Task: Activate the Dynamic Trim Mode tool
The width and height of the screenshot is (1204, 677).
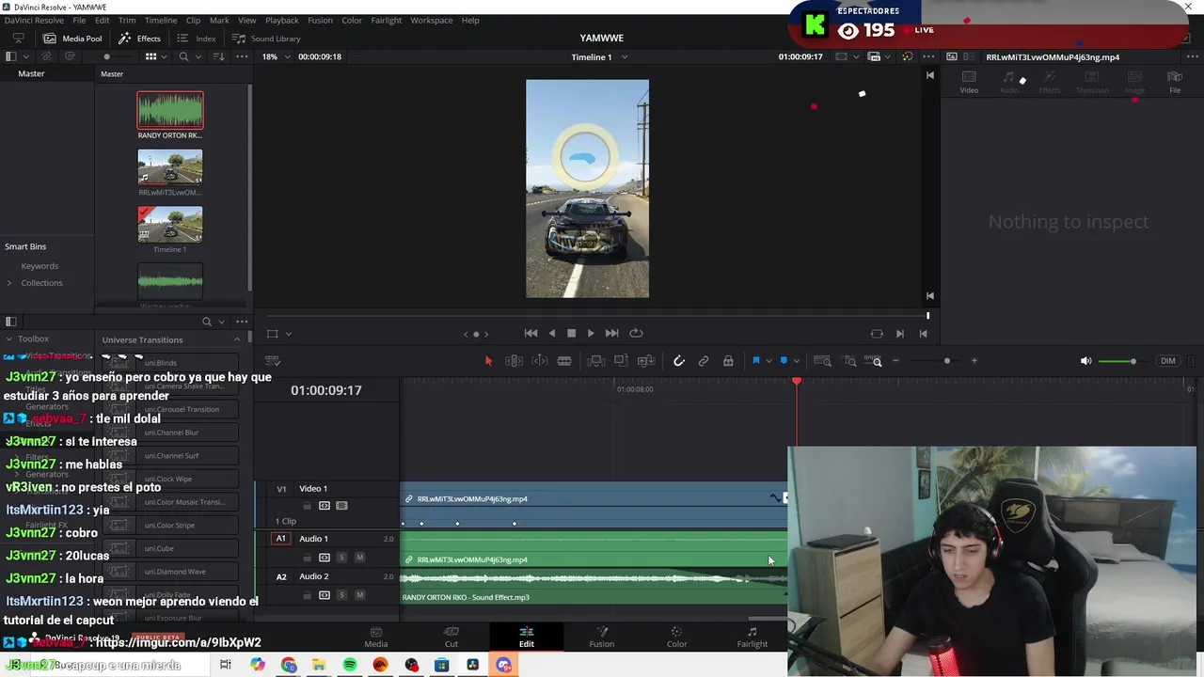Action: [539, 361]
